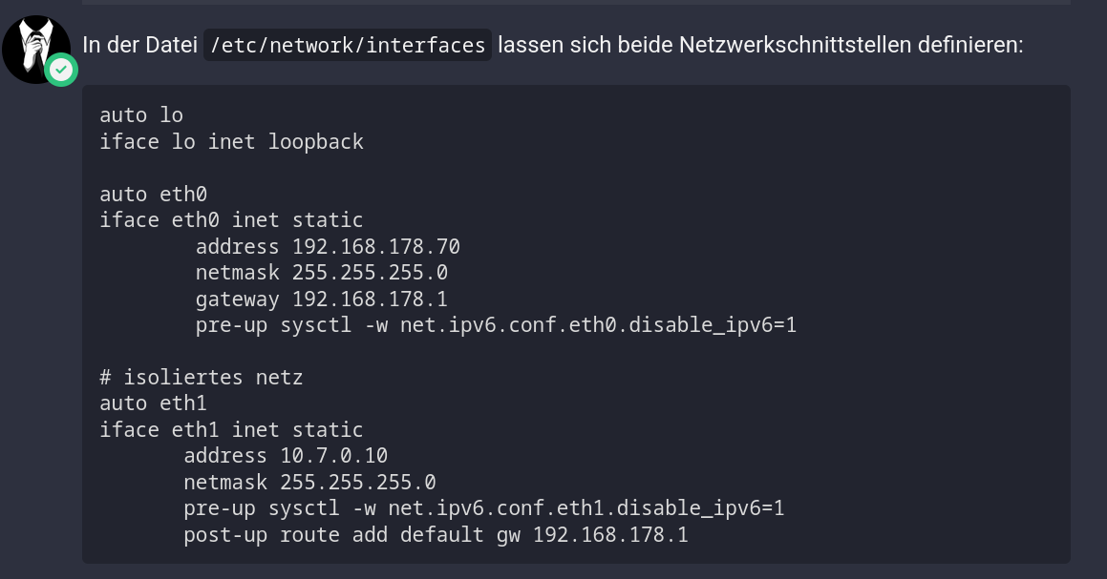Click the first netmask 255.255.255.0 line
This screenshot has width=1107, height=579.
[322, 272]
